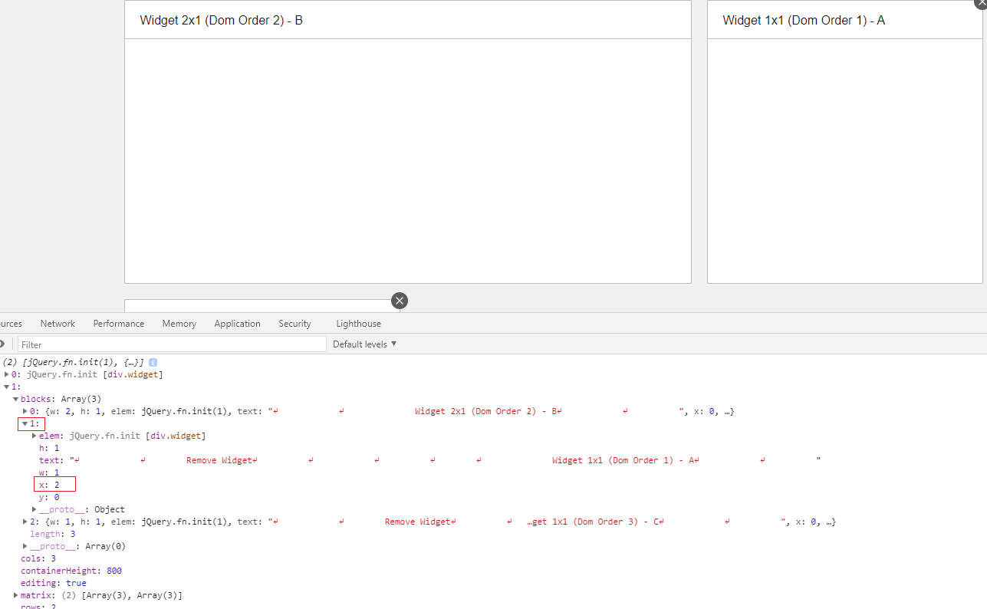The width and height of the screenshot is (987, 609).
Task: Click the body of Widget 1x1 - A
Action: (844, 161)
